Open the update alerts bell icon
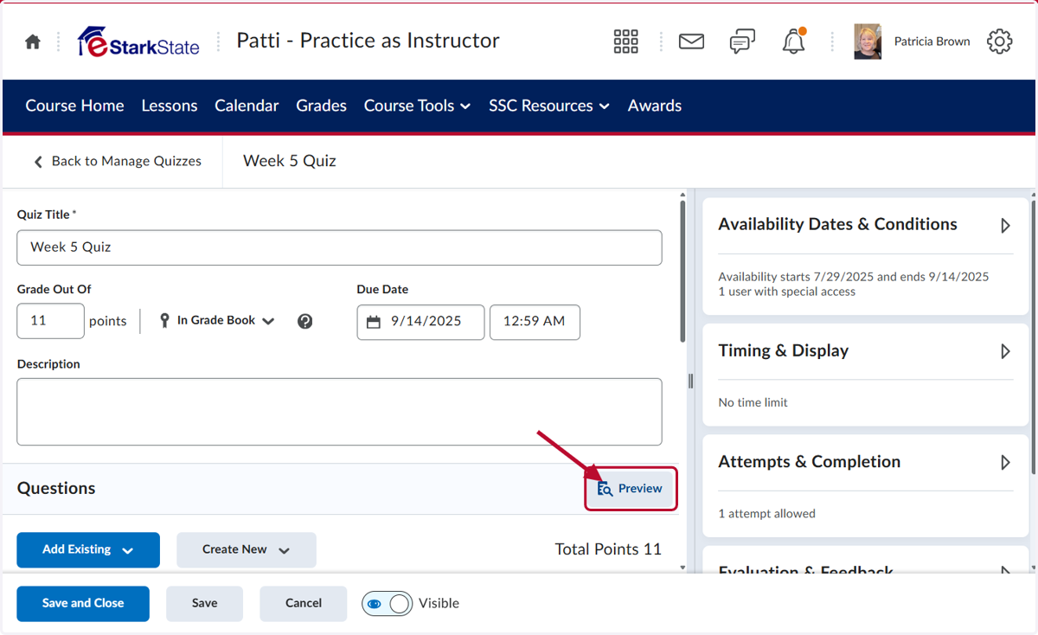The height and width of the screenshot is (635, 1038). (794, 42)
